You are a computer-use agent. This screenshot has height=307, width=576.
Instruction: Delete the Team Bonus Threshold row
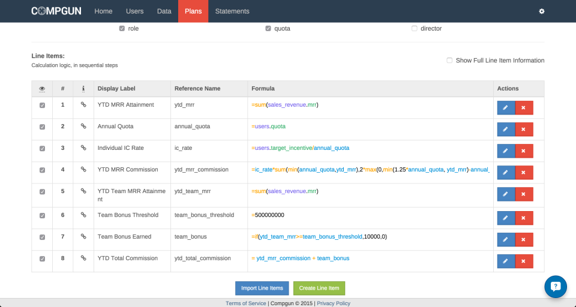[524, 218]
